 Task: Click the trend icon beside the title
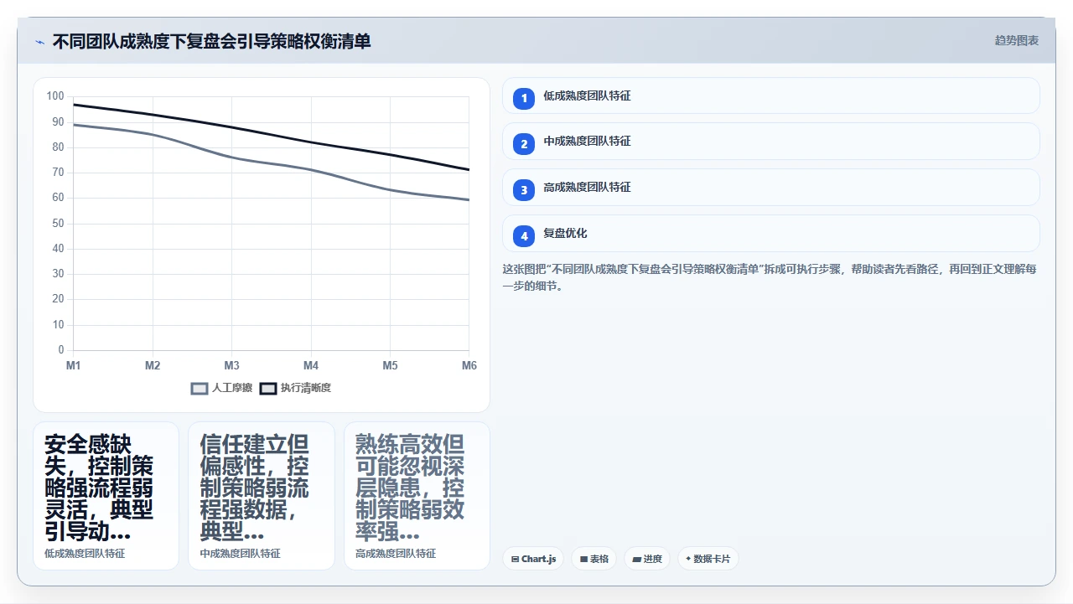[x=39, y=41]
